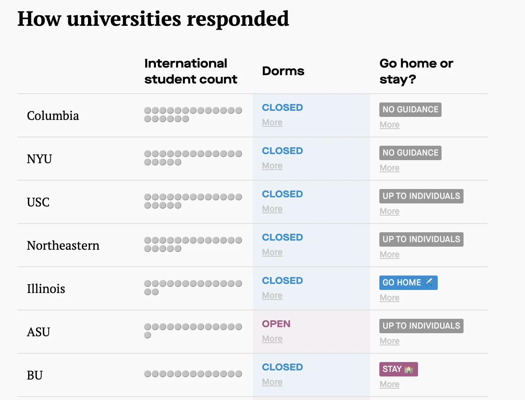The width and height of the screenshot is (525, 400).
Task: Open More under ASU's OPEN dorms status
Action: pos(272,339)
